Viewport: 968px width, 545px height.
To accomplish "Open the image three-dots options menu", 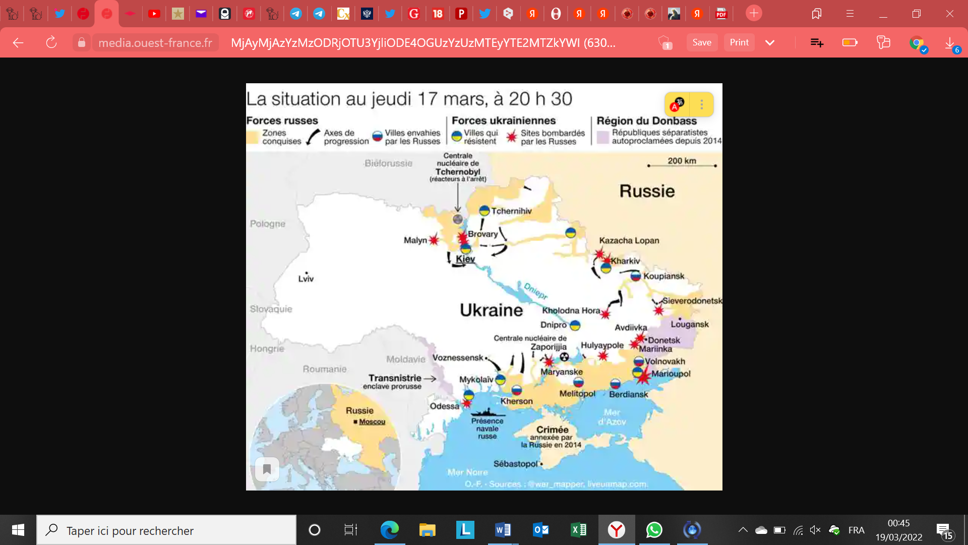I will (702, 104).
